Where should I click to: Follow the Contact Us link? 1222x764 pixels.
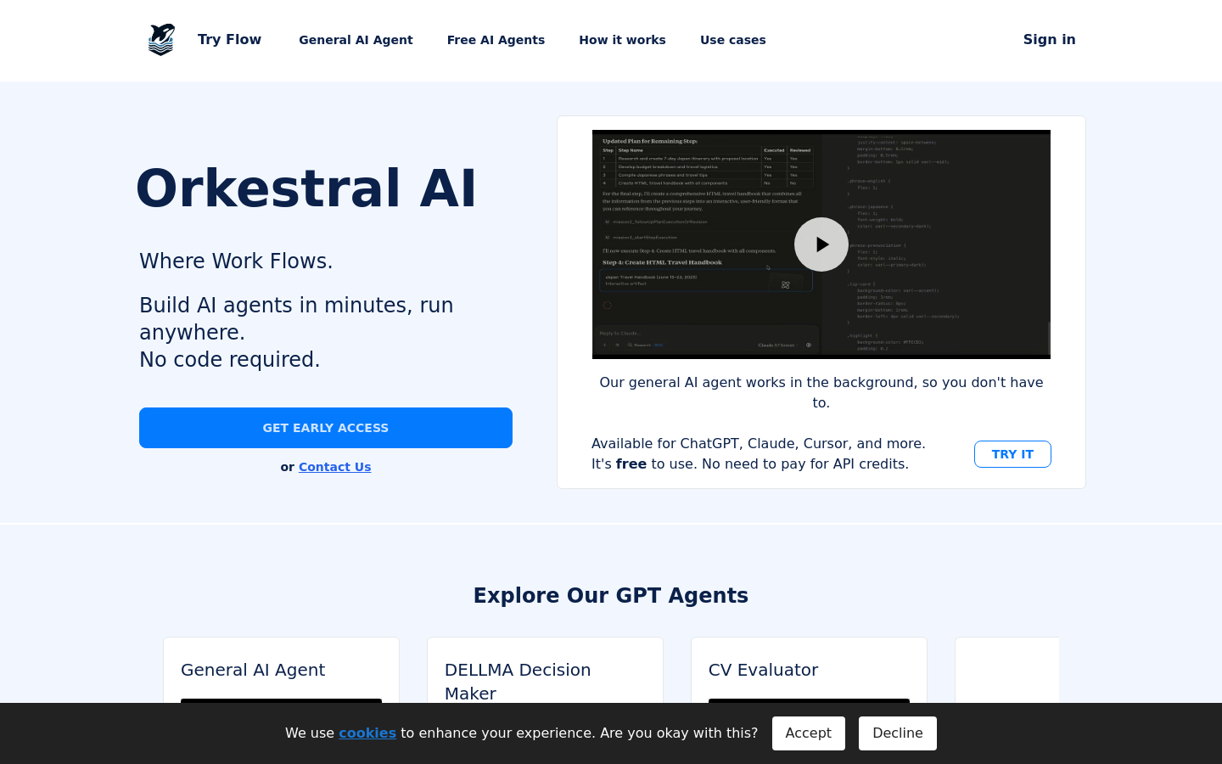pos(334,467)
